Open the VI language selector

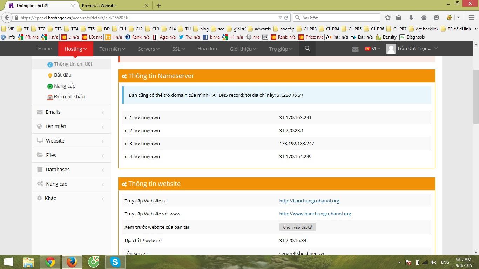pos(373,49)
